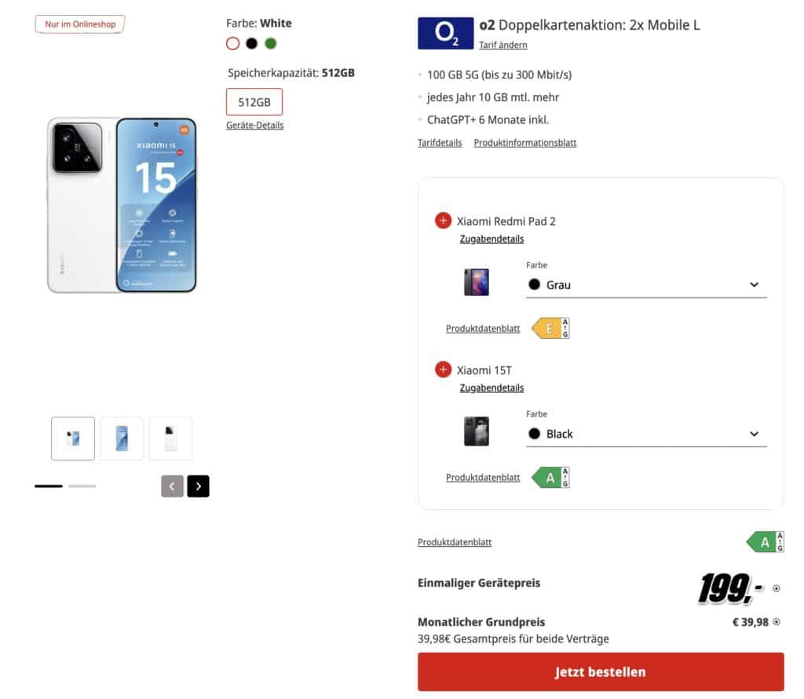The image size is (804, 699).
Task: Select the White color option
Action: pos(232,44)
